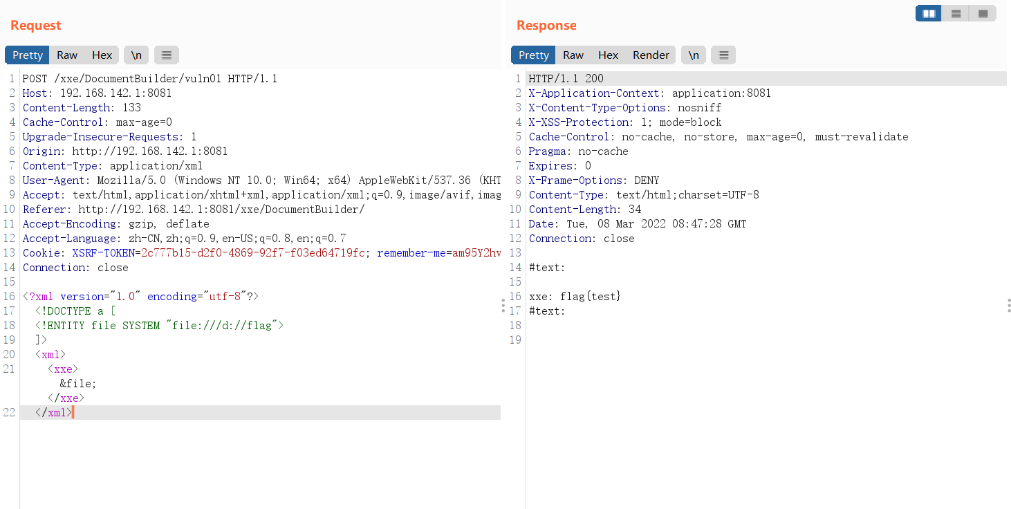Click the Accept-Language header line
1011x509 pixels.
(185, 239)
